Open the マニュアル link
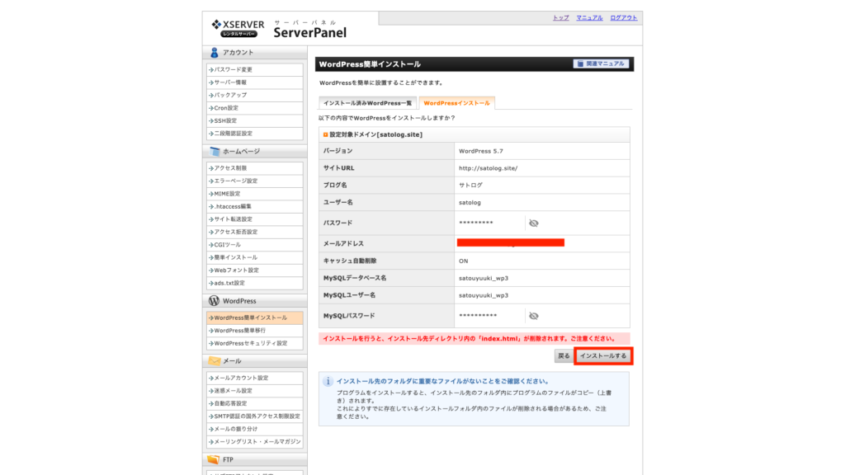 pos(589,18)
